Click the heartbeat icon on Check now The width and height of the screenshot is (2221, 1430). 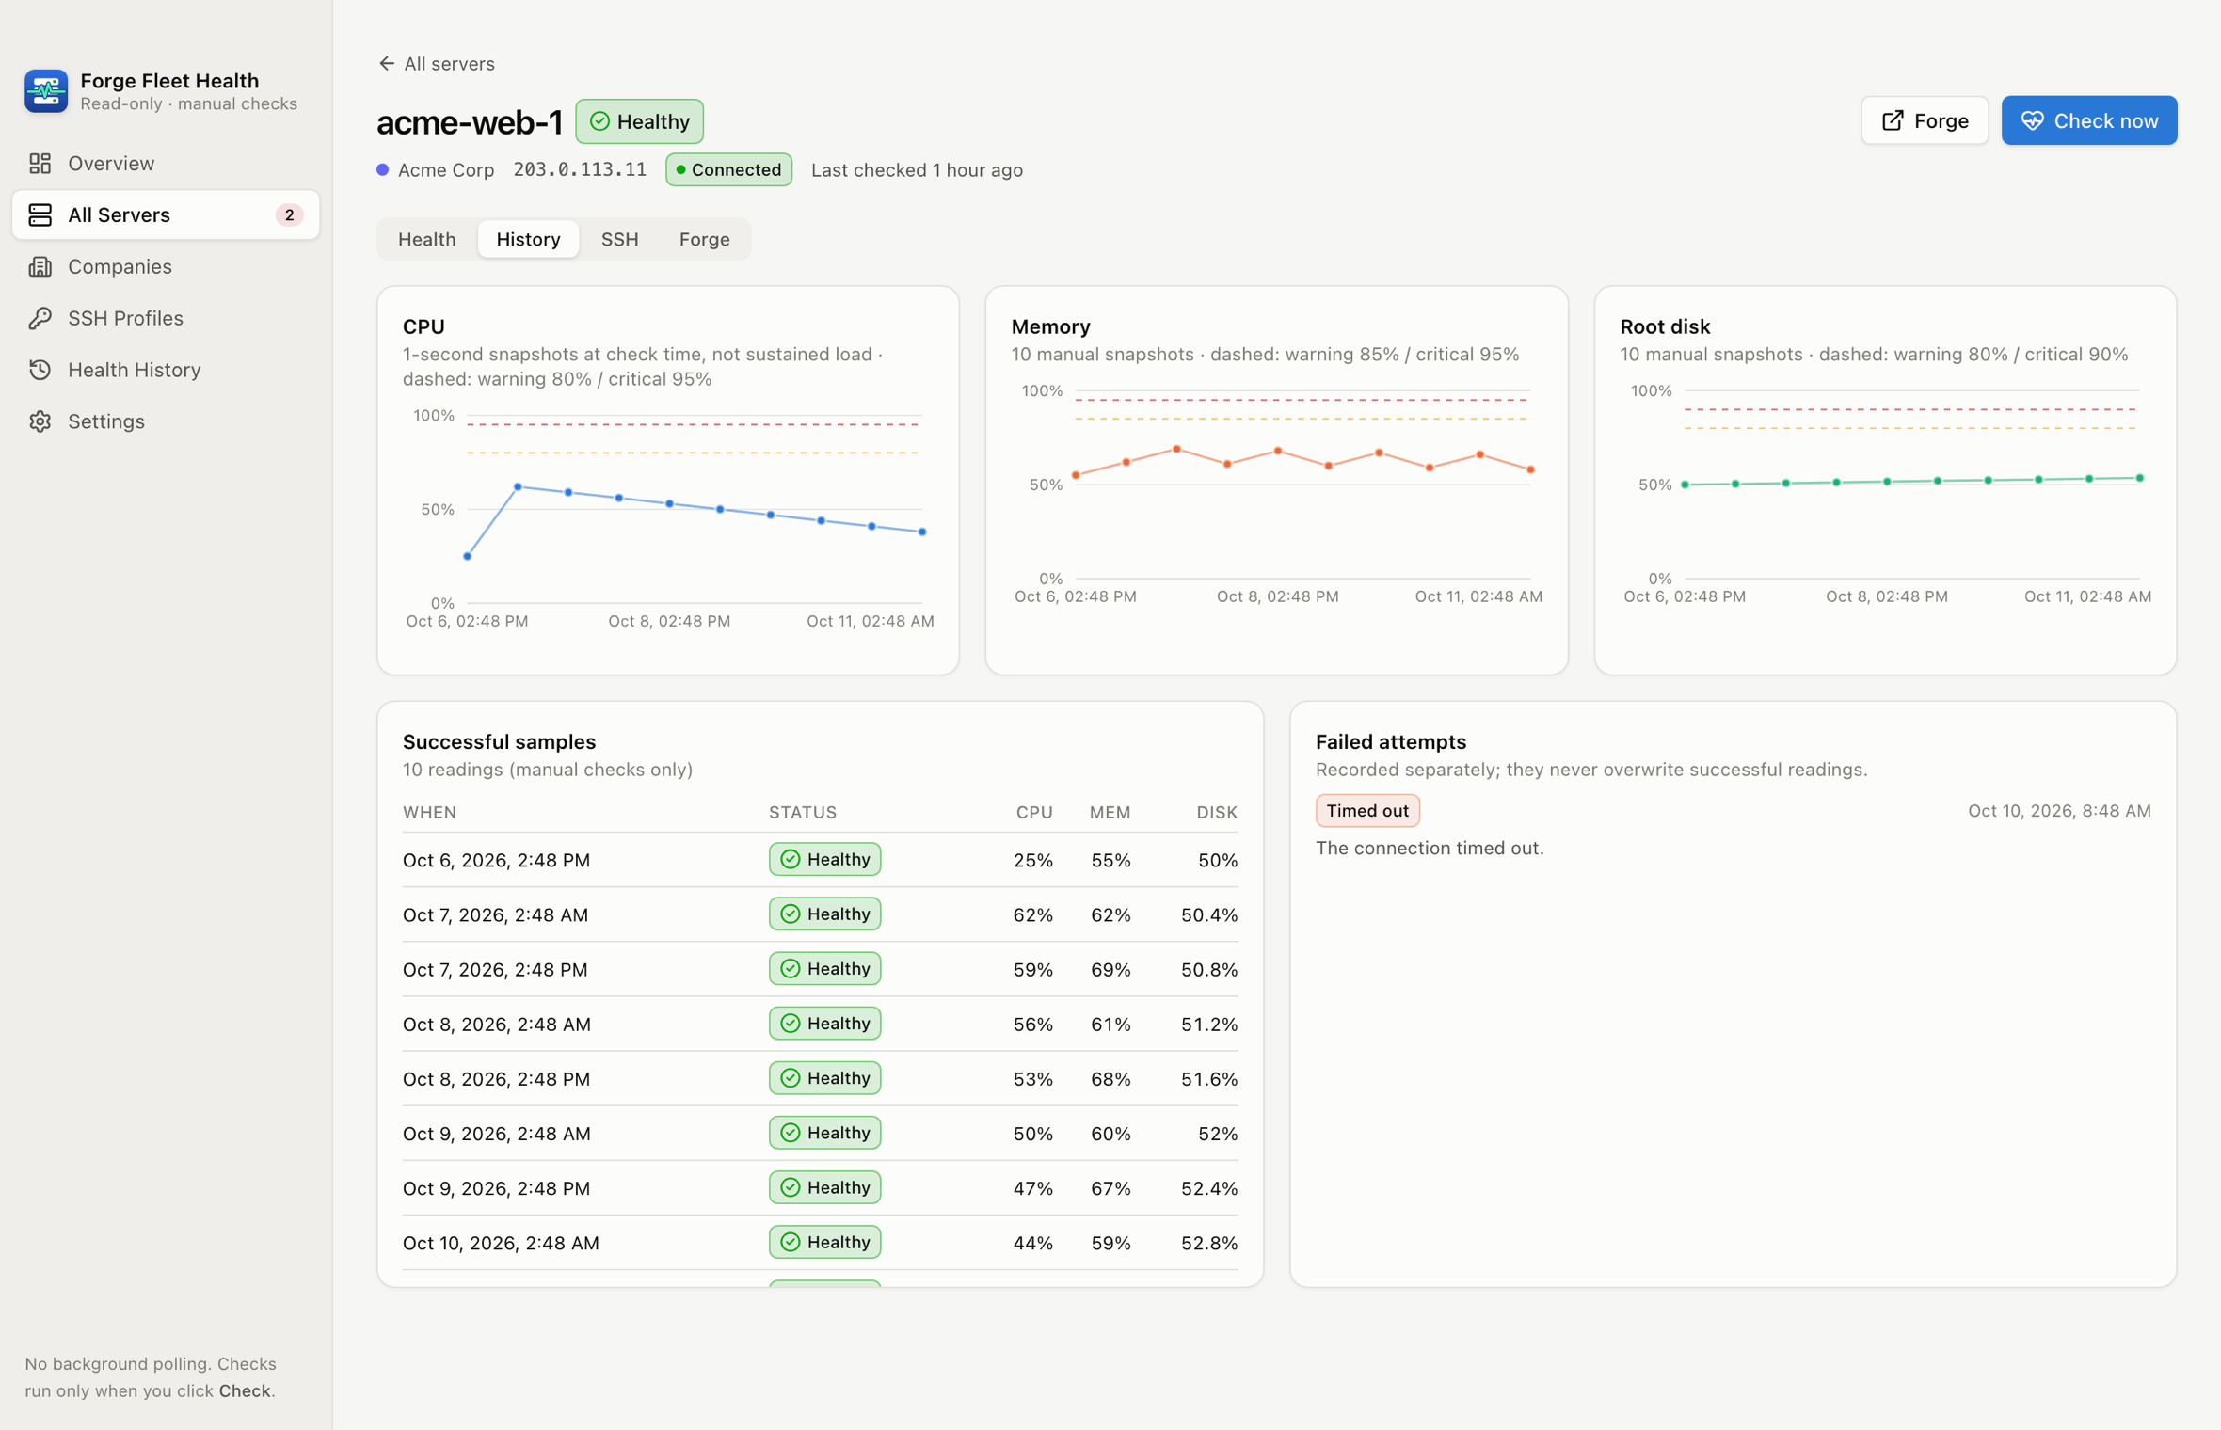click(x=2032, y=121)
